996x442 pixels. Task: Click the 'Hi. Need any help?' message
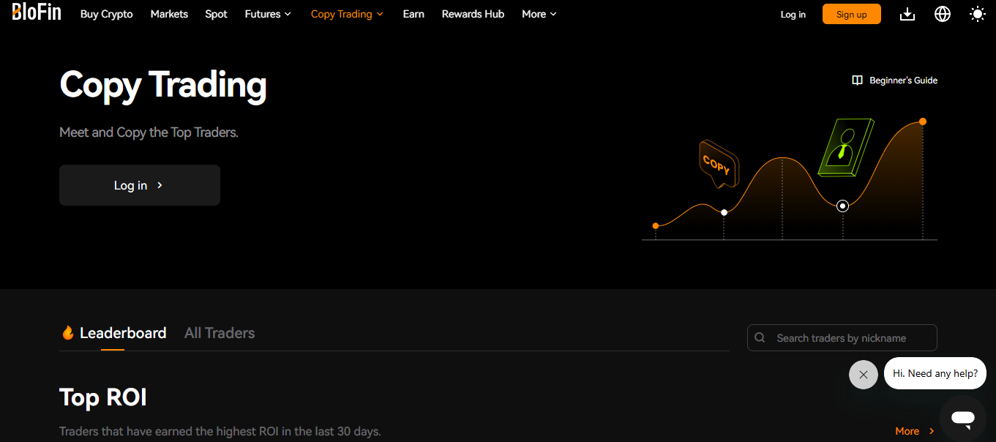pyautogui.click(x=935, y=373)
